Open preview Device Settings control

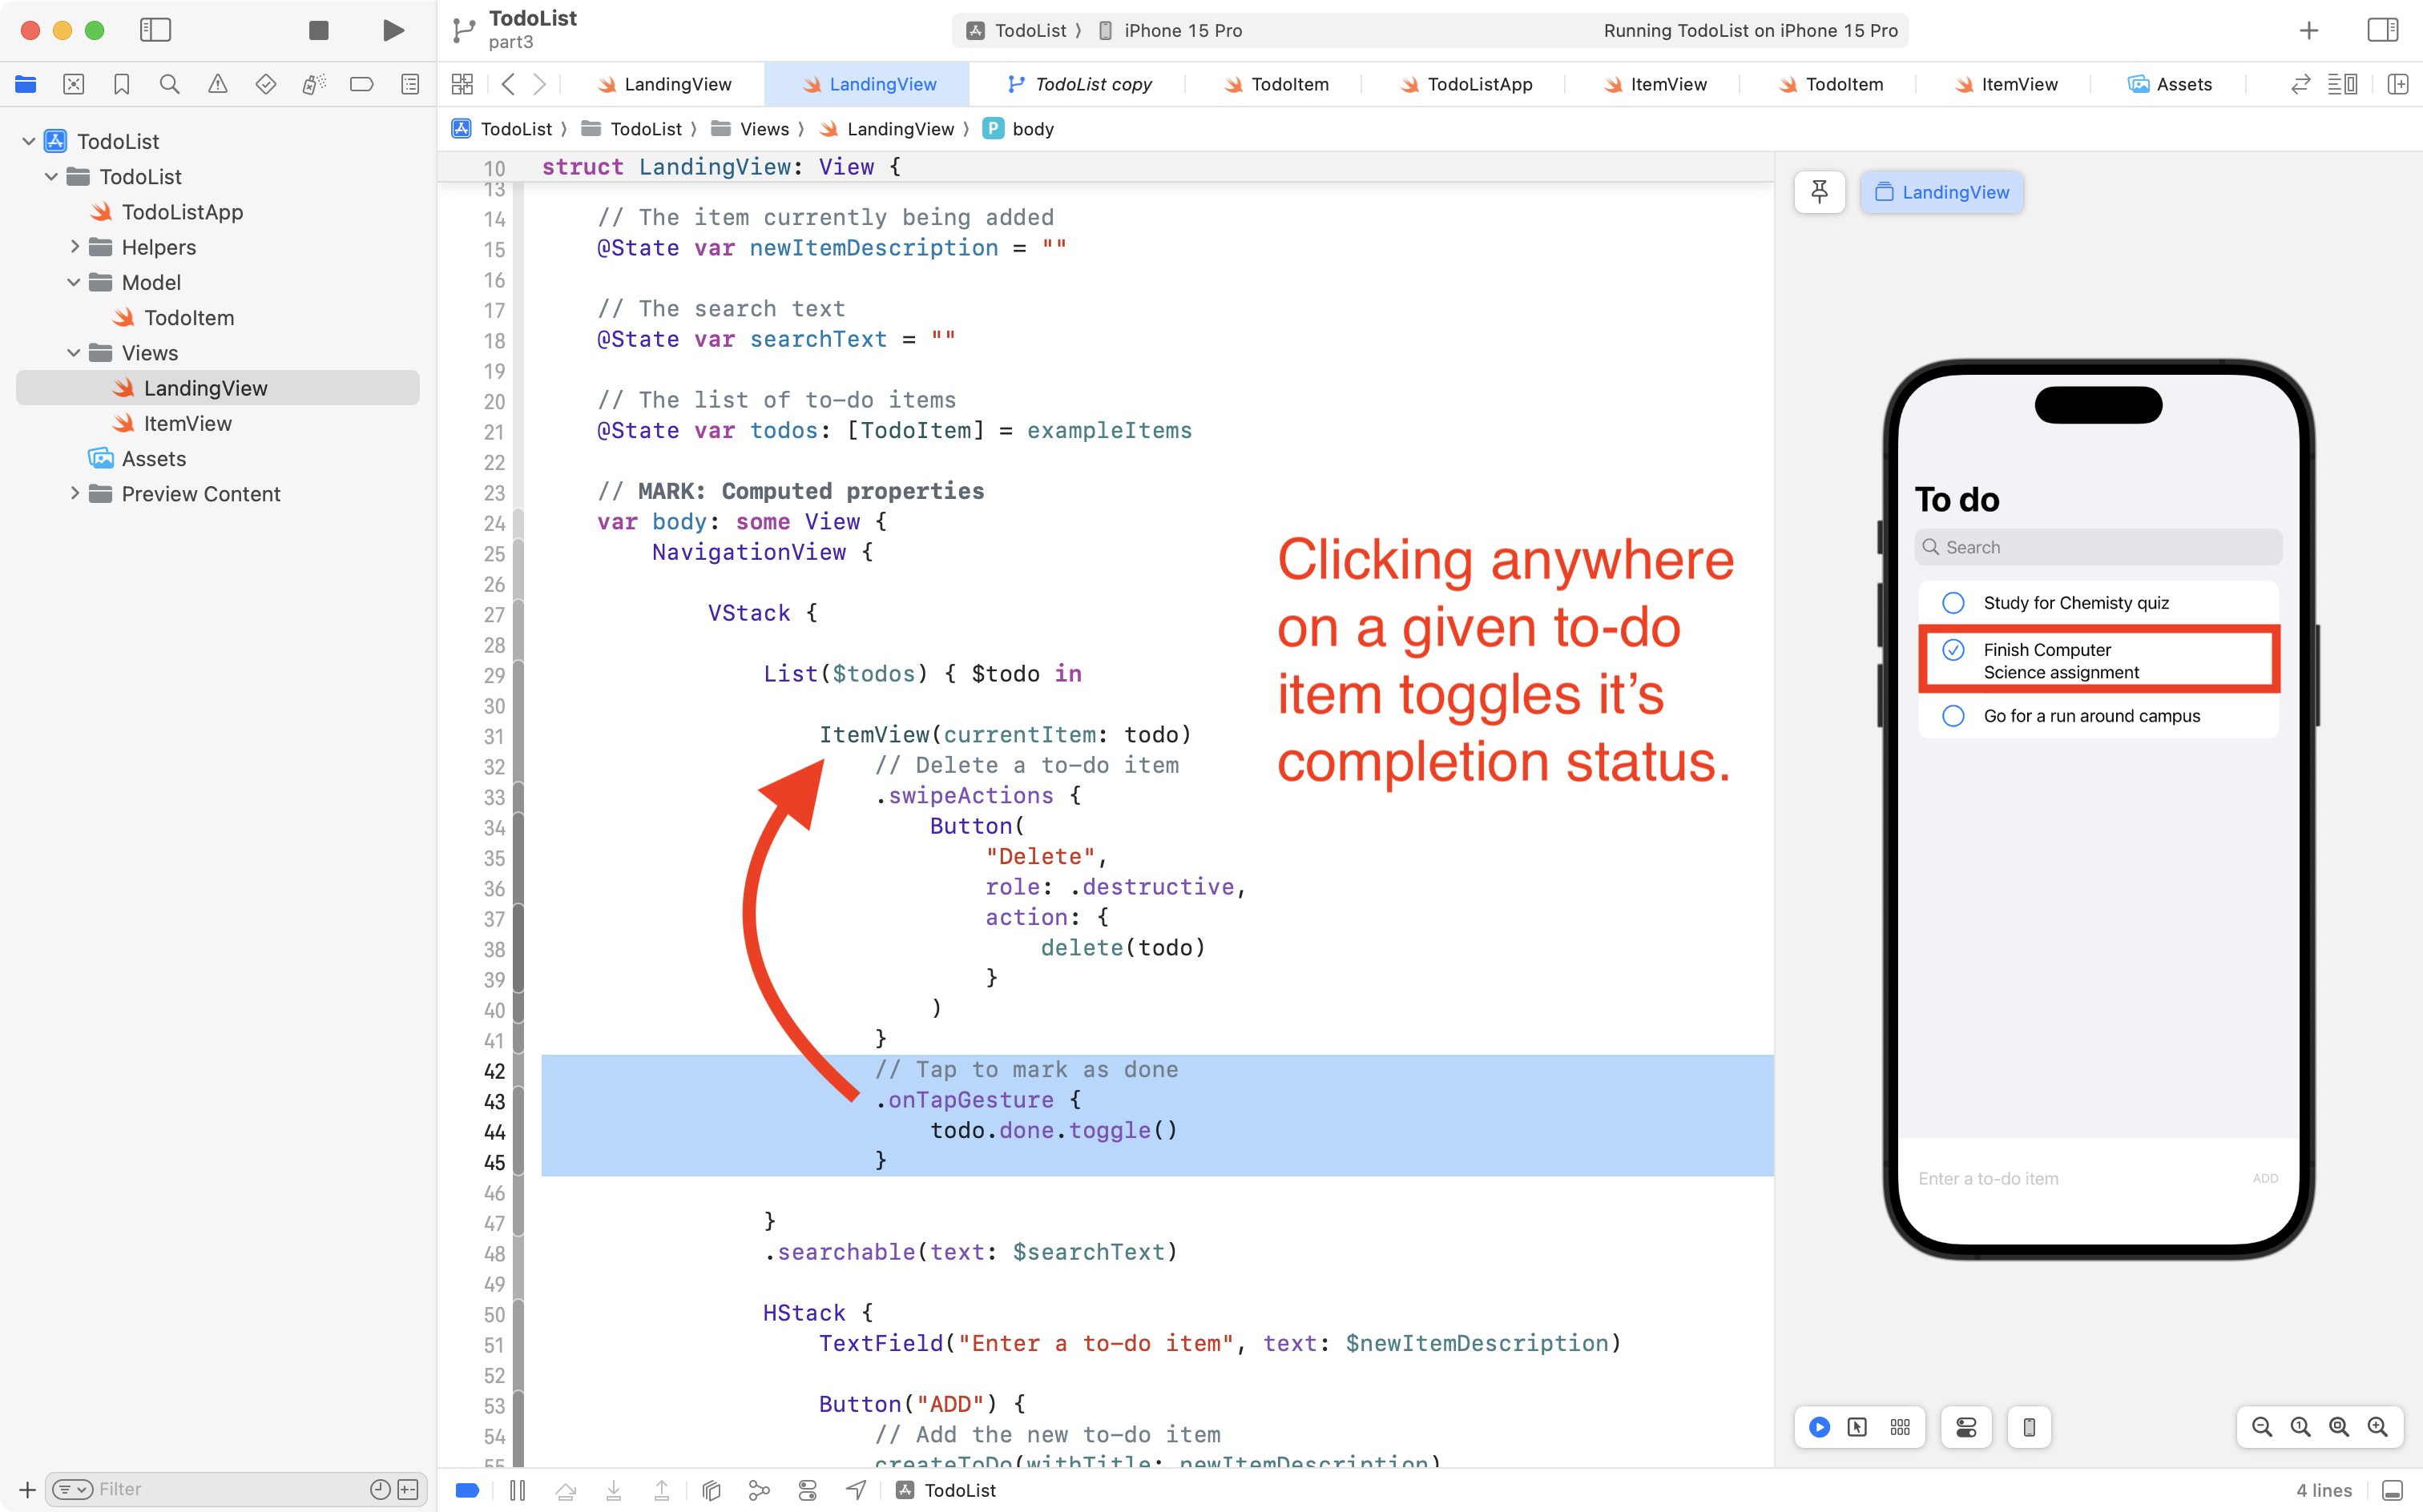click(x=1965, y=1427)
